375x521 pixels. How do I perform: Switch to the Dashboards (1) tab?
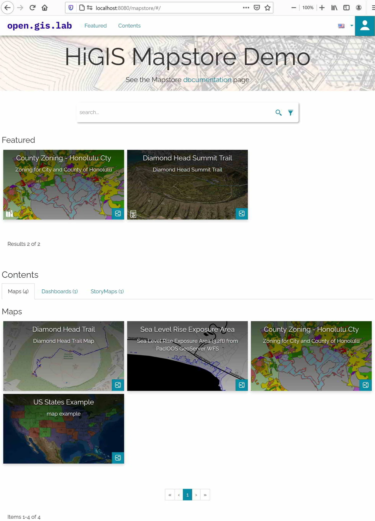click(x=59, y=291)
